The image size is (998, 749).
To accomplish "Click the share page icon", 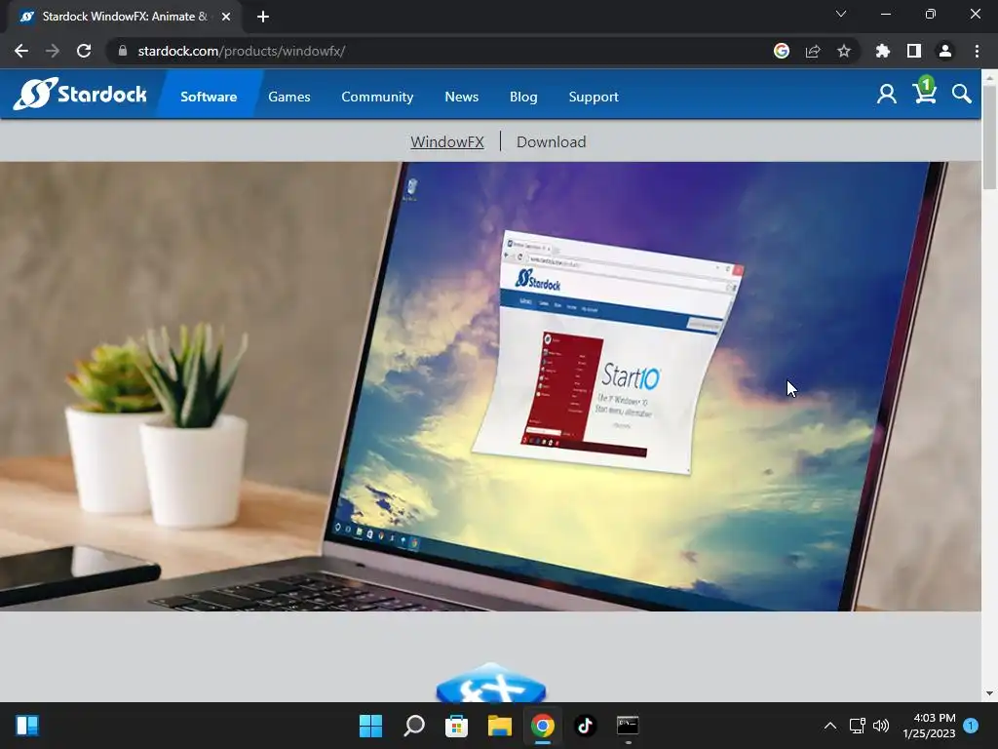I will (x=812, y=51).
